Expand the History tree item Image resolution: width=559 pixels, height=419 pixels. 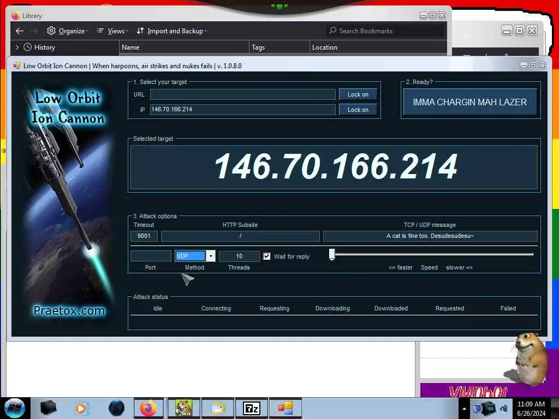tap(17, 47)
